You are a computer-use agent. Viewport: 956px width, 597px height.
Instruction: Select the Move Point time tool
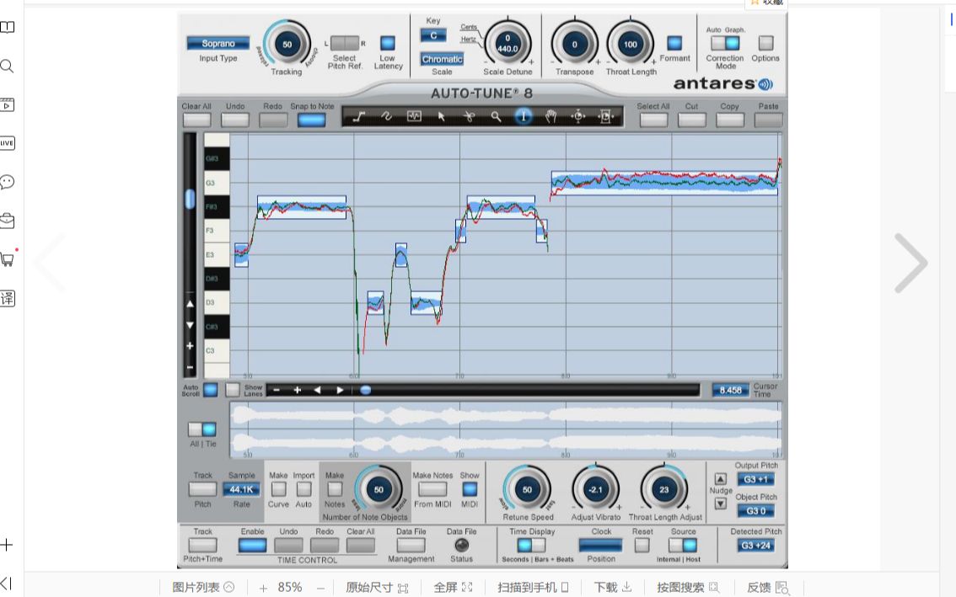pyautogui.click(x=578, y=116)
